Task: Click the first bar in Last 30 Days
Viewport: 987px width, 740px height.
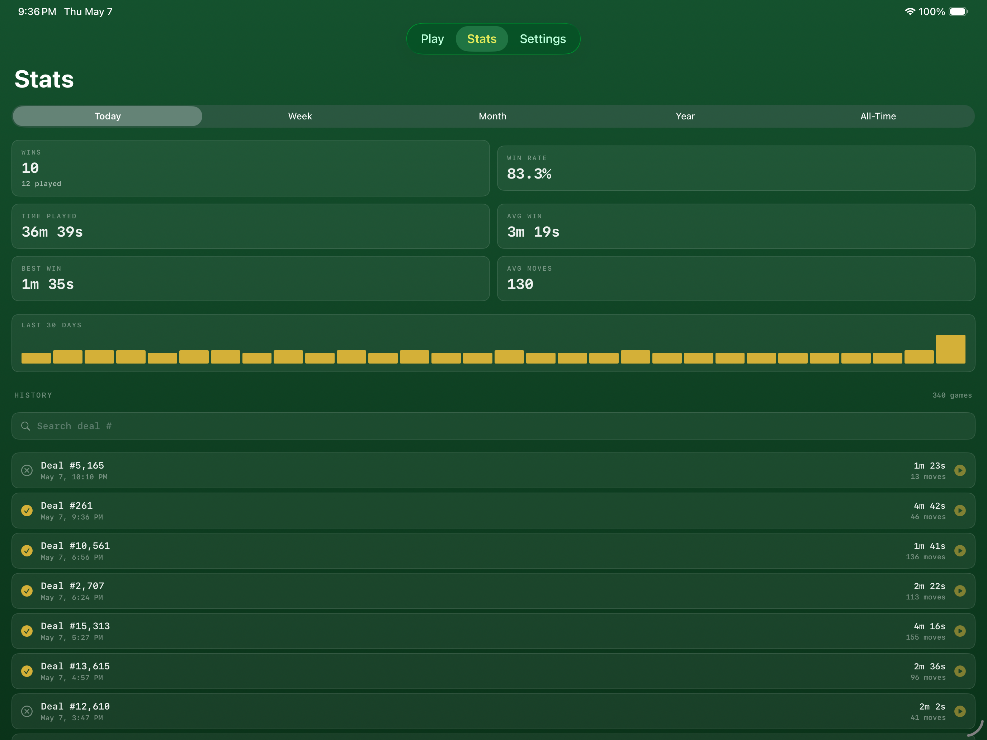Action: click(x=36, y=358)
